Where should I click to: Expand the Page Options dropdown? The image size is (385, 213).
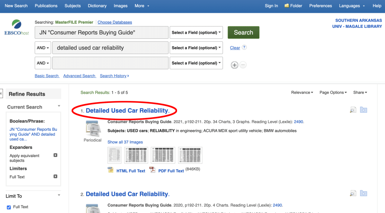point(333,92)
